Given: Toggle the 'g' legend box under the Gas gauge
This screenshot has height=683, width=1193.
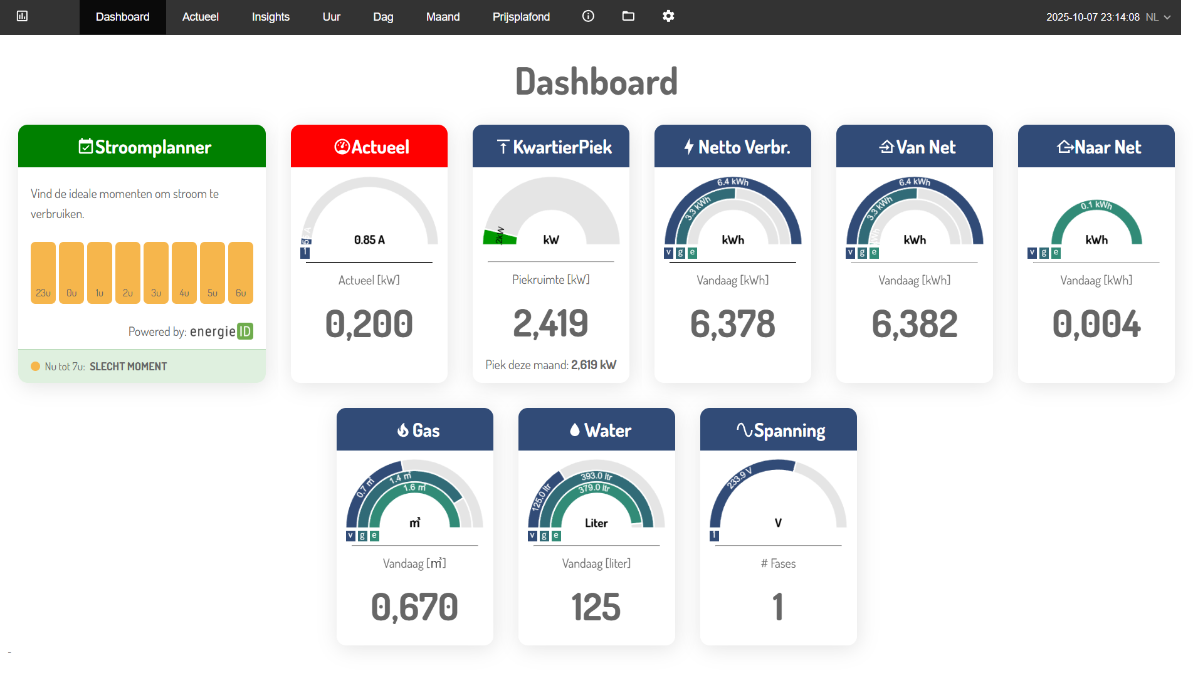Looking at the screenshot, I should (x=362, y=536).
